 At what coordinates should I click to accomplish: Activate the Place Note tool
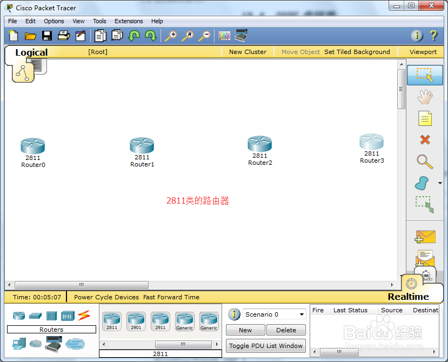point(425,118)
